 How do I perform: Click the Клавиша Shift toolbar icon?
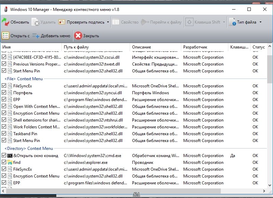click(x=189, y=22)
